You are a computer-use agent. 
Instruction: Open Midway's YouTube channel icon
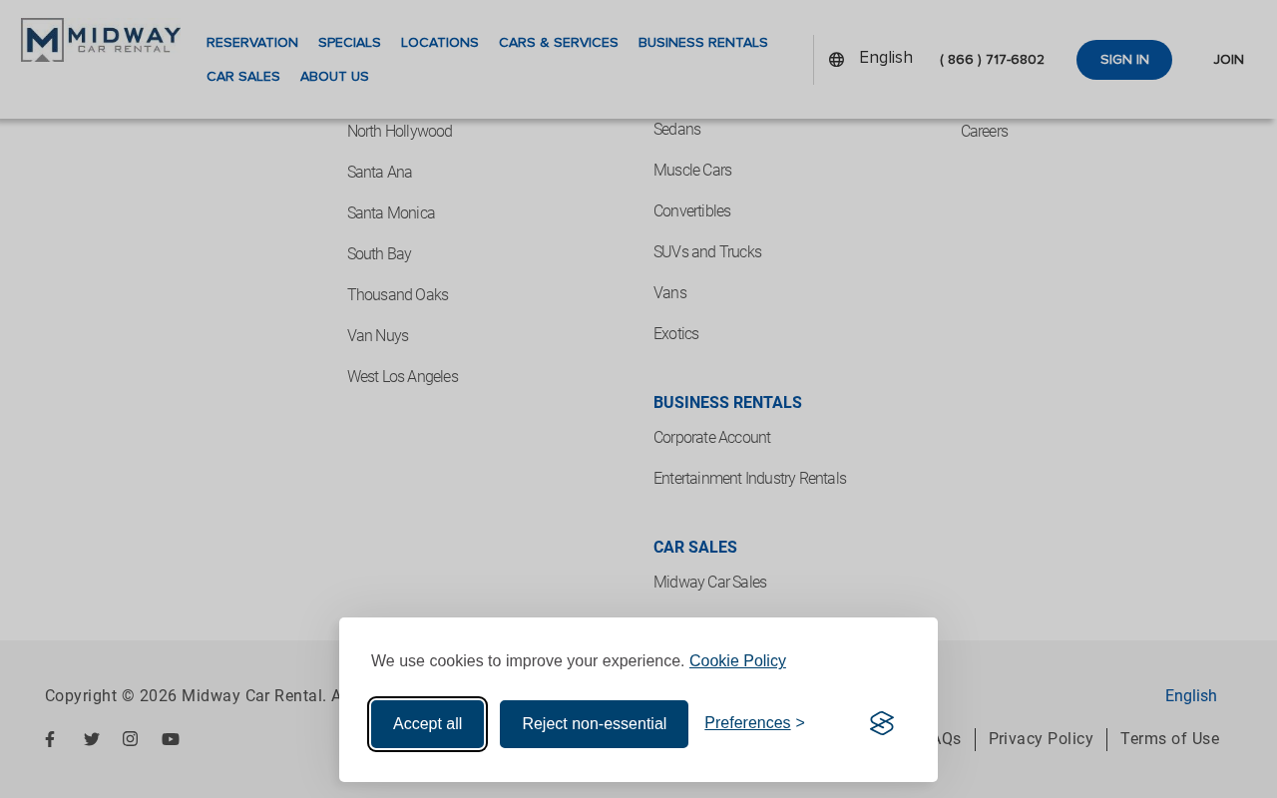pos(171,739)
